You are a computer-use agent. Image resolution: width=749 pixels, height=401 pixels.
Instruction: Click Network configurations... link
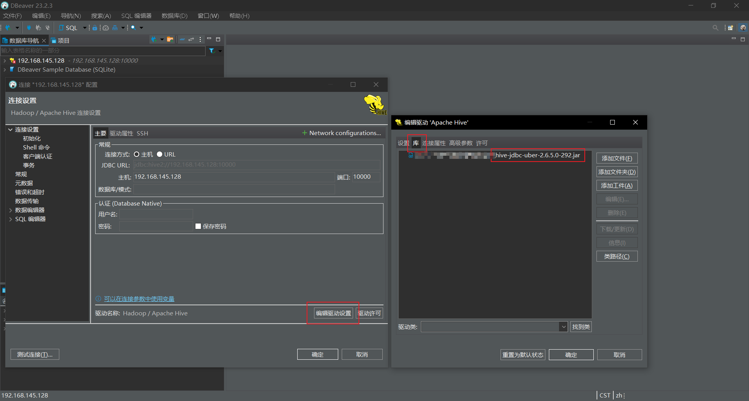pyautogui.click(x=342, y=133)
